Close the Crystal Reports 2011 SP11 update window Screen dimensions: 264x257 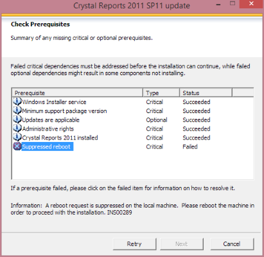(251, 4)
